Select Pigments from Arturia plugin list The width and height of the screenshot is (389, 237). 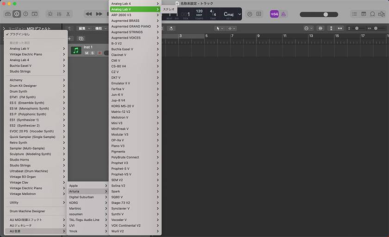tap(118, 152)
